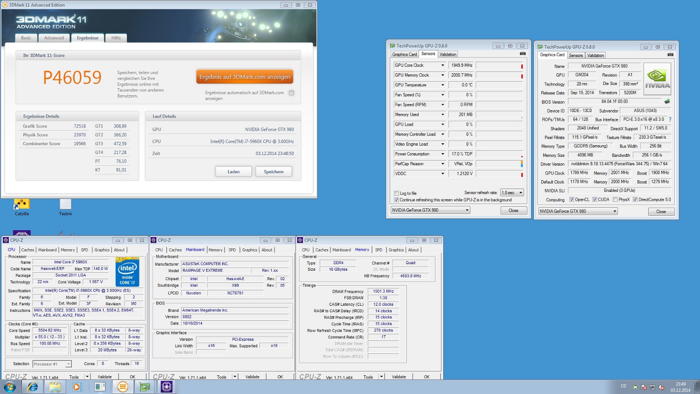Click the Grafik Score value 72518
The height and width of the screenshot is (394, 700).
pyautogui.click(x=80, y=126)
